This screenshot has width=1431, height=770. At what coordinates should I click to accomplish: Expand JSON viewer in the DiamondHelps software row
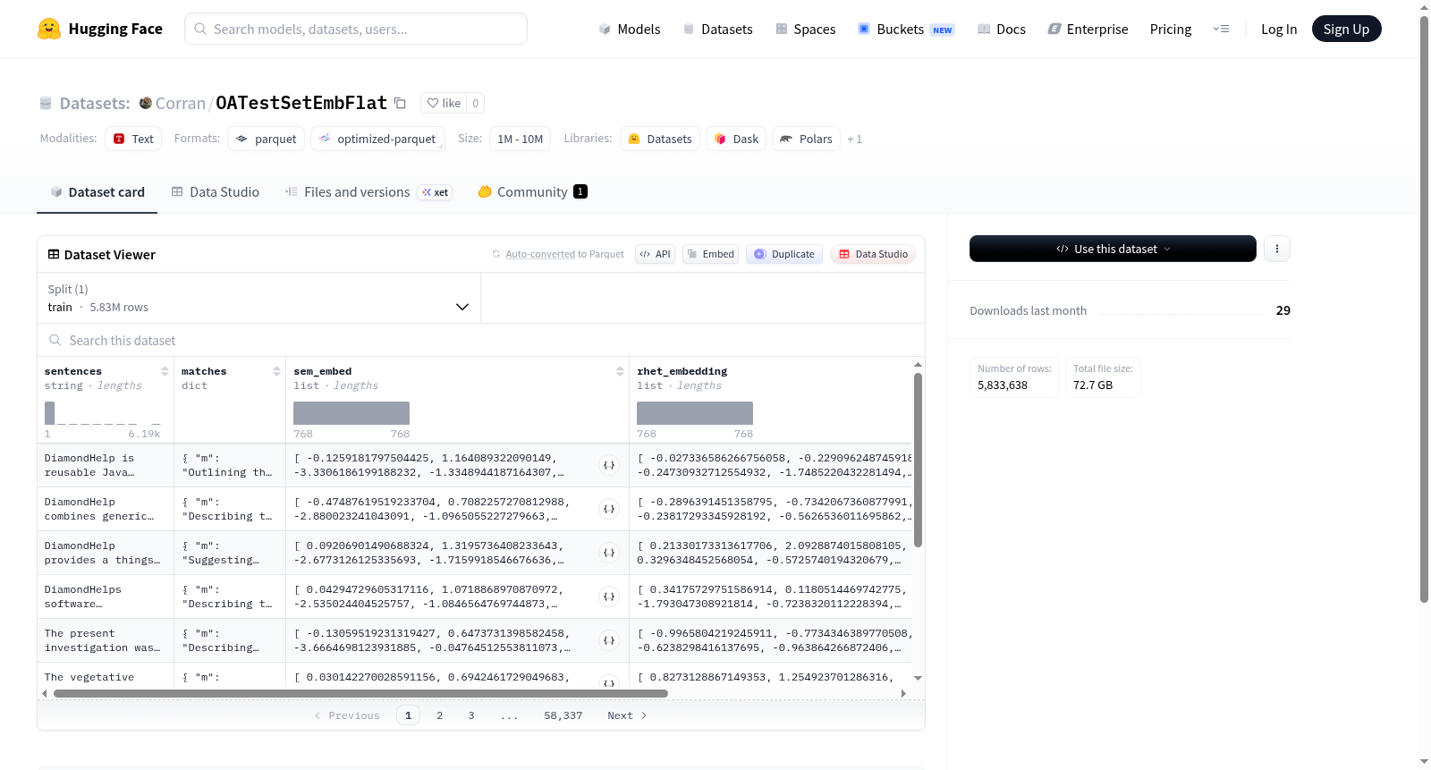point(609,597)
